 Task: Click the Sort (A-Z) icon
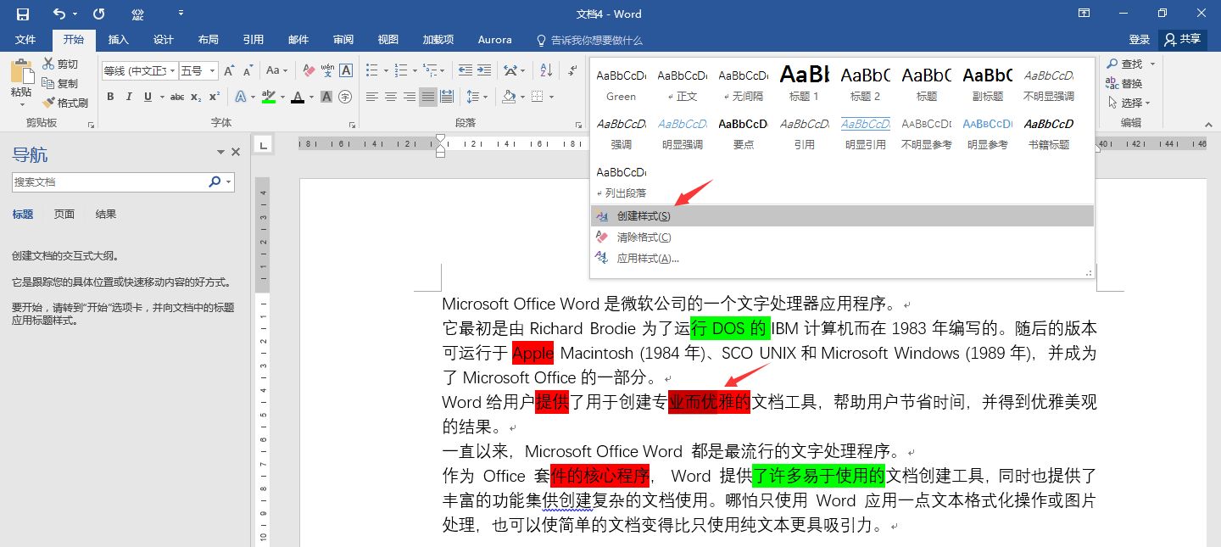click(x=546, y=70)
